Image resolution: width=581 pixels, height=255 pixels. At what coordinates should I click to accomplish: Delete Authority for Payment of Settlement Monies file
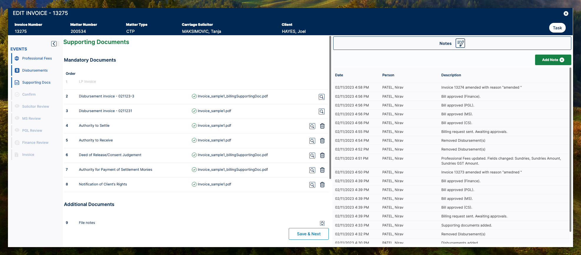[x=322, y=170]
